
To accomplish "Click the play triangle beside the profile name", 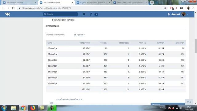I will coord(169,14).
